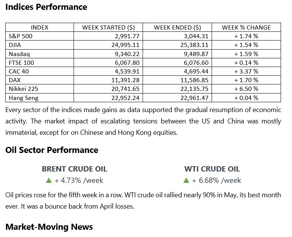Click the green up triangle under Brent Crude Oil
This screenshot has width=292, height=237.
pyautogui.click(x=49, y=181)
